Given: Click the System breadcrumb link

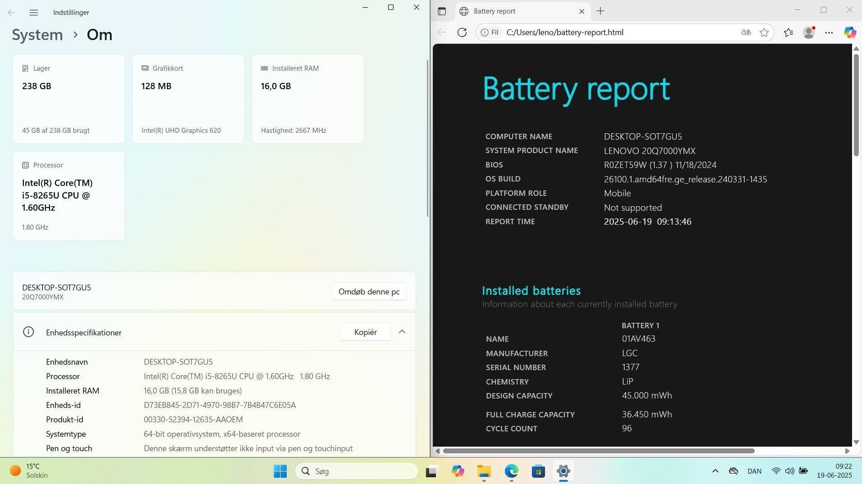Looking at the screenshot, I should coord(37,35).
